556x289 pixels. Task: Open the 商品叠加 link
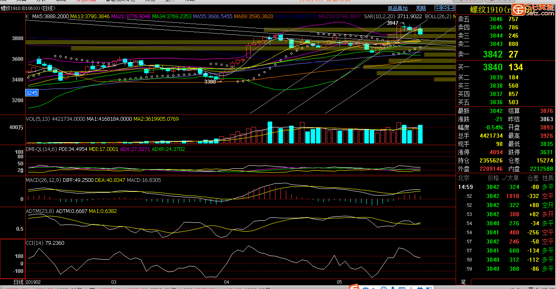[398, 8]
